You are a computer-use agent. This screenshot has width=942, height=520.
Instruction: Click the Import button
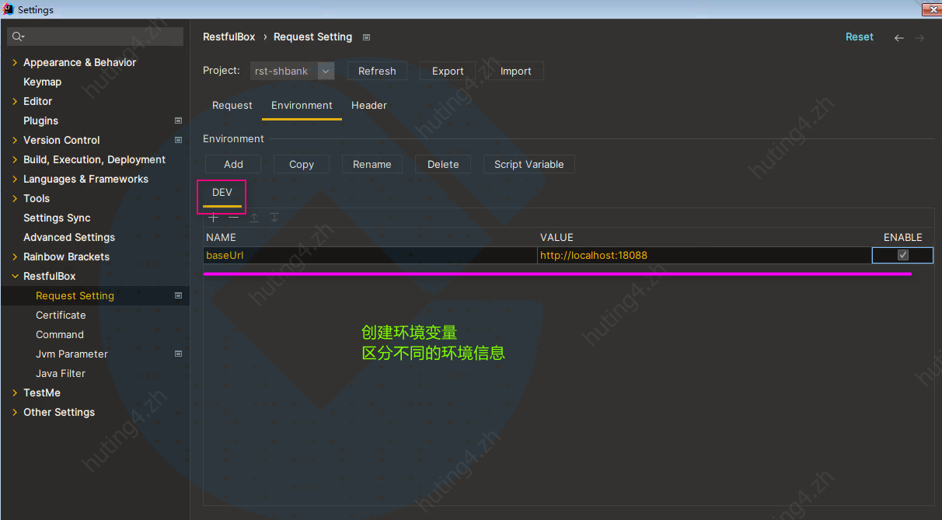516,71
